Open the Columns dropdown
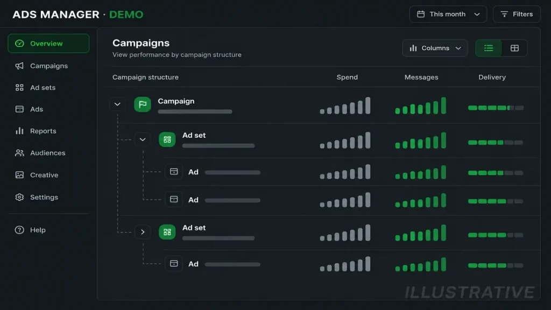 (x=435, y=48)
